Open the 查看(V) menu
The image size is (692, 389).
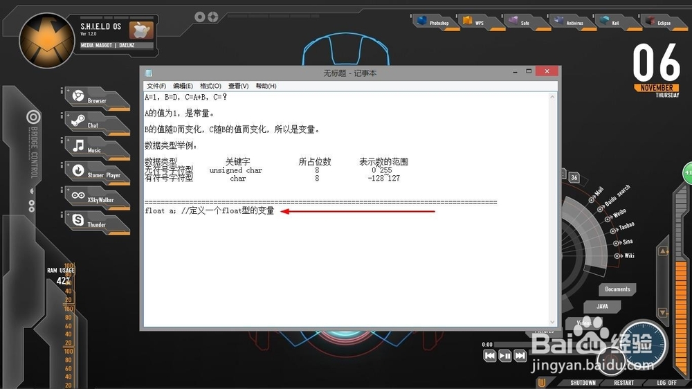click(x=238, y=86)
